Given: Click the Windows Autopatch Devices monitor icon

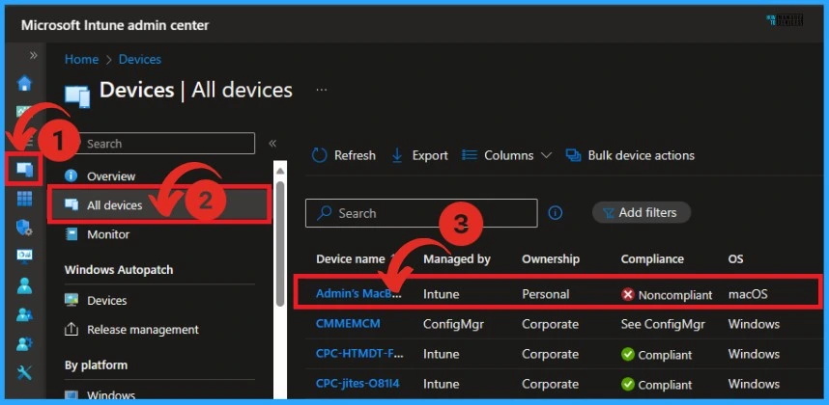Looking at the screenshot, I should pos(71,300).
